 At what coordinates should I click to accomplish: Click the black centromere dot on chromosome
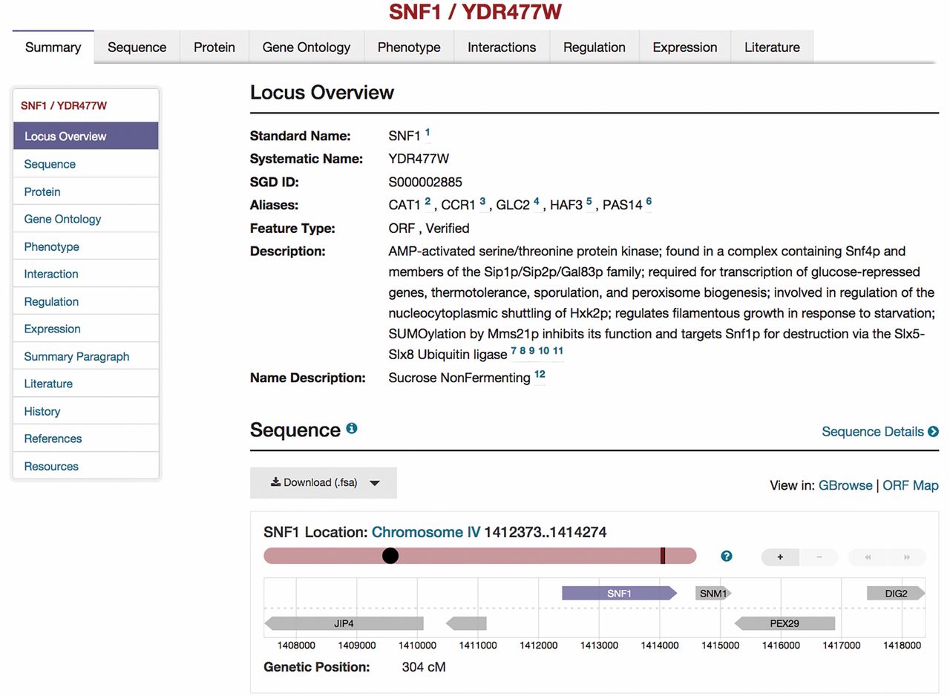pos(390,556)
